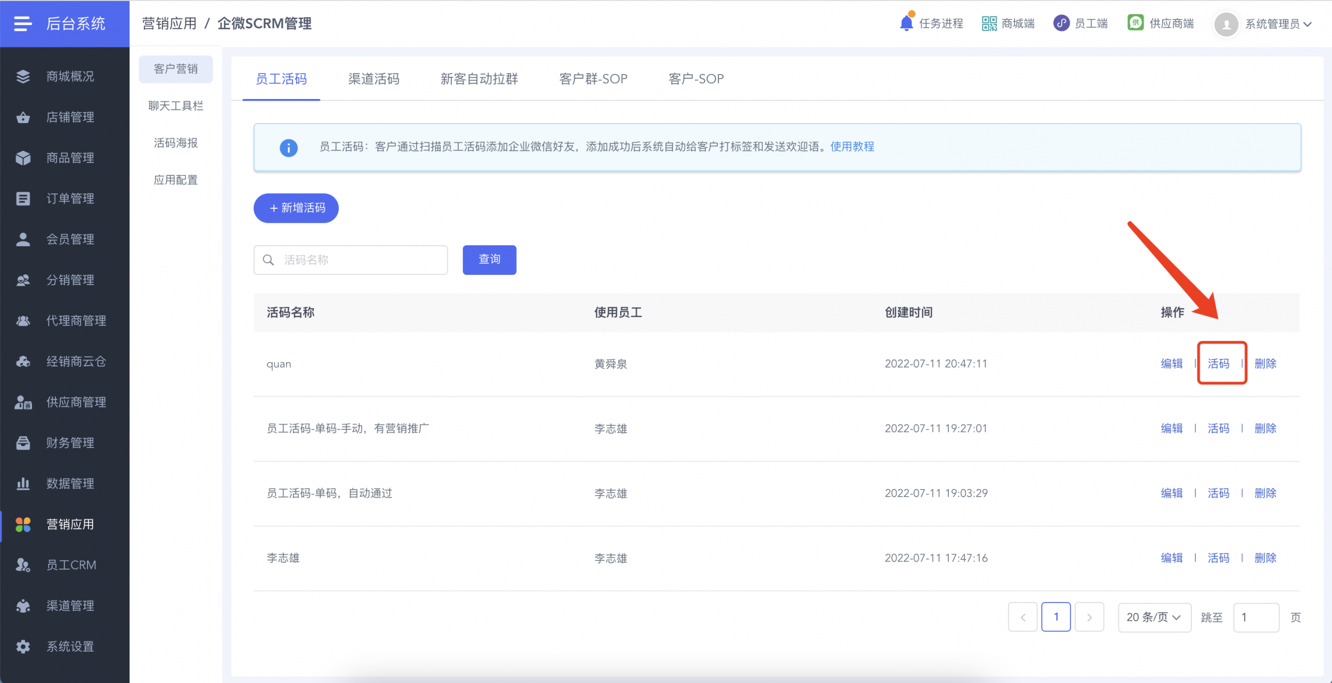
Task: Open the 20 条/页 page size dropdown
Action: [1155, 617]
